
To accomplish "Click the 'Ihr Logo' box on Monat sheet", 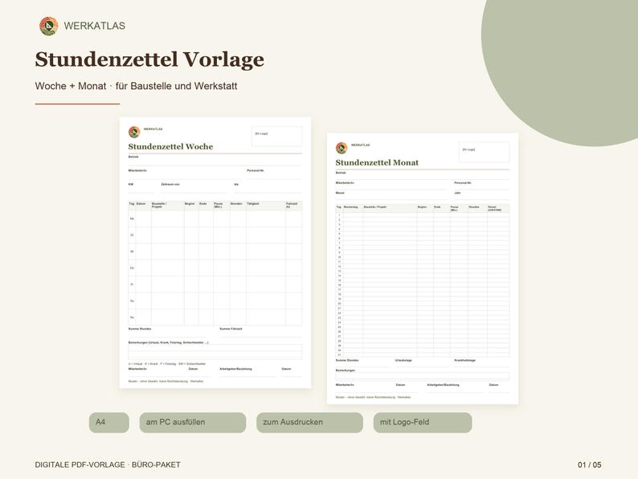I will pyautogui.click(x=484, y=152).
